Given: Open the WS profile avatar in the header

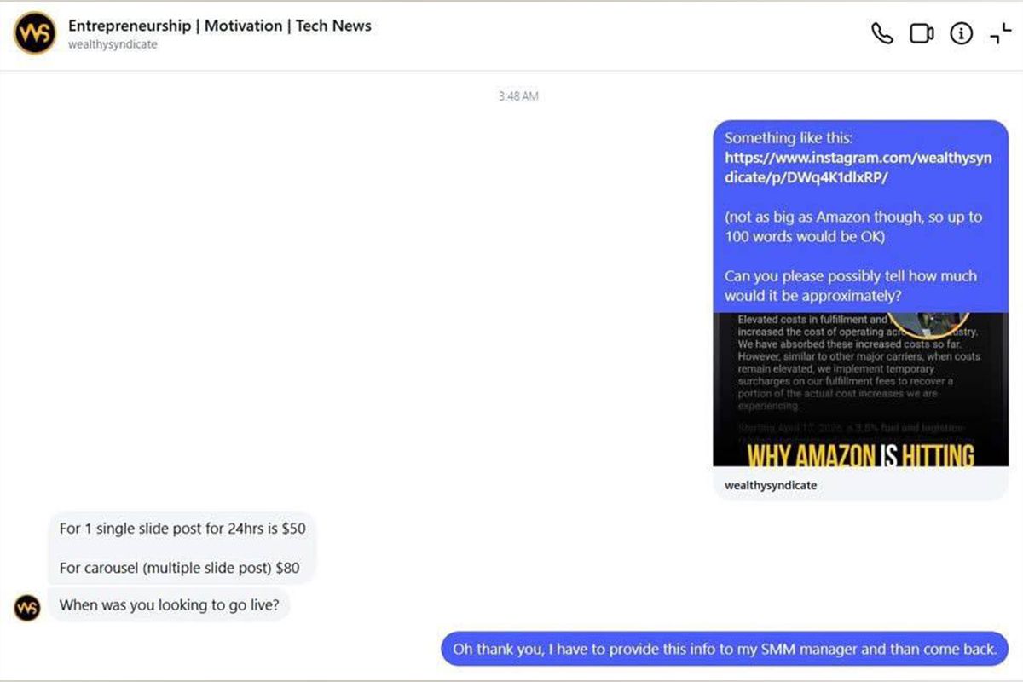Looking at the screenshot, I should pyautogui.click(x=35, y=33).
